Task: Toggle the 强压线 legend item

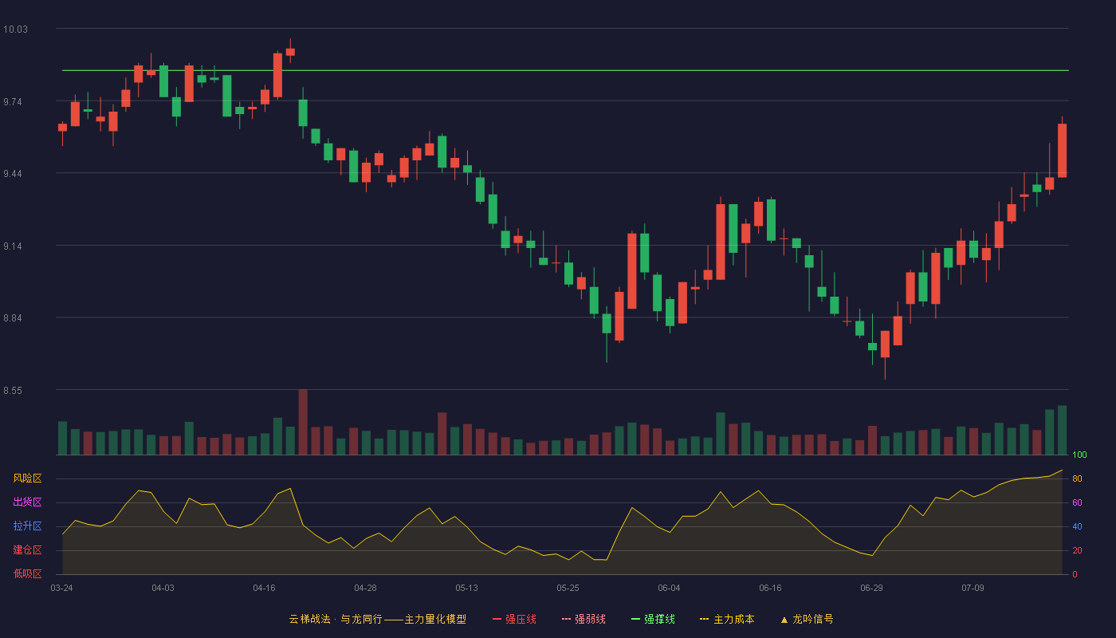Action: [514, 619]
